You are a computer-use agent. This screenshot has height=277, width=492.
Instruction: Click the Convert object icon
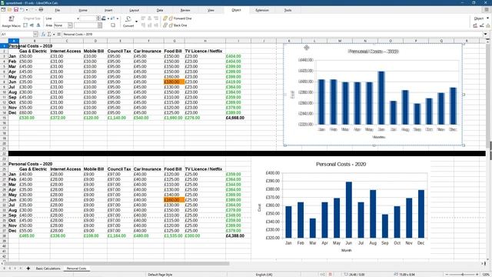(x=128, y=19)
